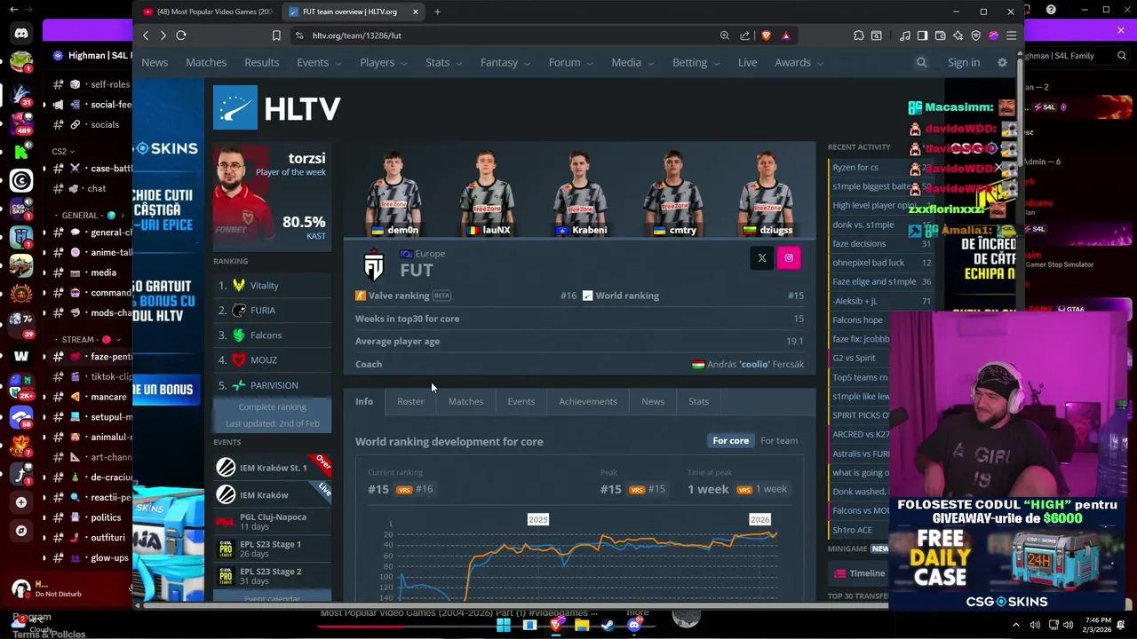
Task: Open Steam from the taskbar
Action: coord(608,625)
